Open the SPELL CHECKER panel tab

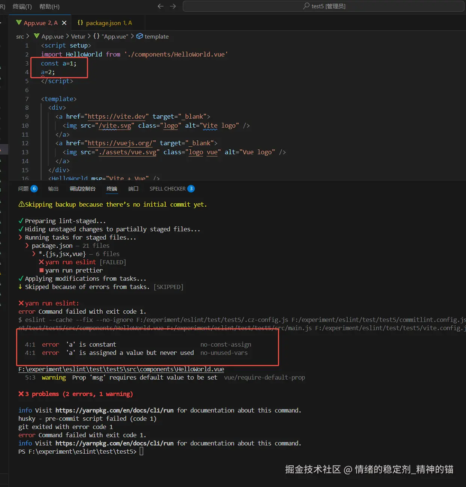(172, 189)
